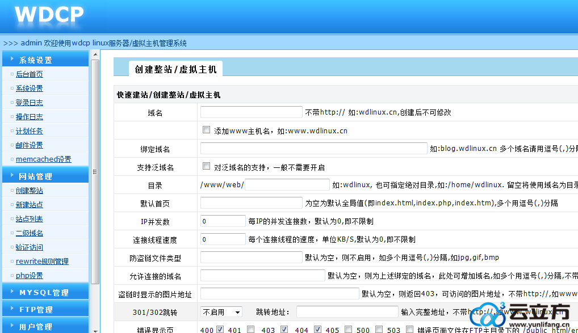The image size is (578, 333).
Task: Click the 盗链时显示的图片地址 input field
Action: click(x=280, y=294)
